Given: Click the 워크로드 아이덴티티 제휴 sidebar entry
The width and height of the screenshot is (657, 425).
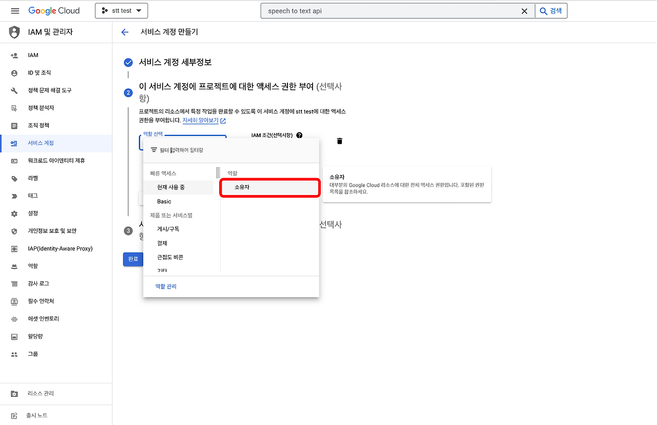Looking at the screenshot, I should tap(61, 161).
